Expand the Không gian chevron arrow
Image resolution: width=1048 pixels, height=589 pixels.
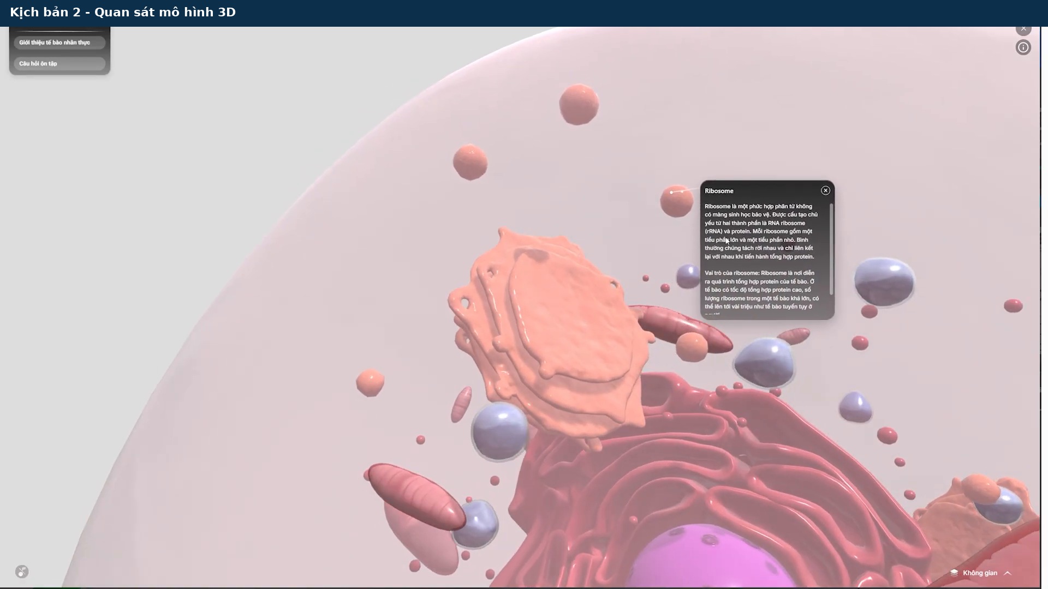1008,573
